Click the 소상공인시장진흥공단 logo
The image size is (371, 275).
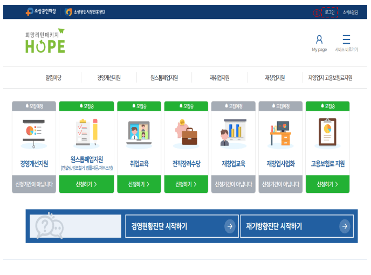click(x=85, y=12)
